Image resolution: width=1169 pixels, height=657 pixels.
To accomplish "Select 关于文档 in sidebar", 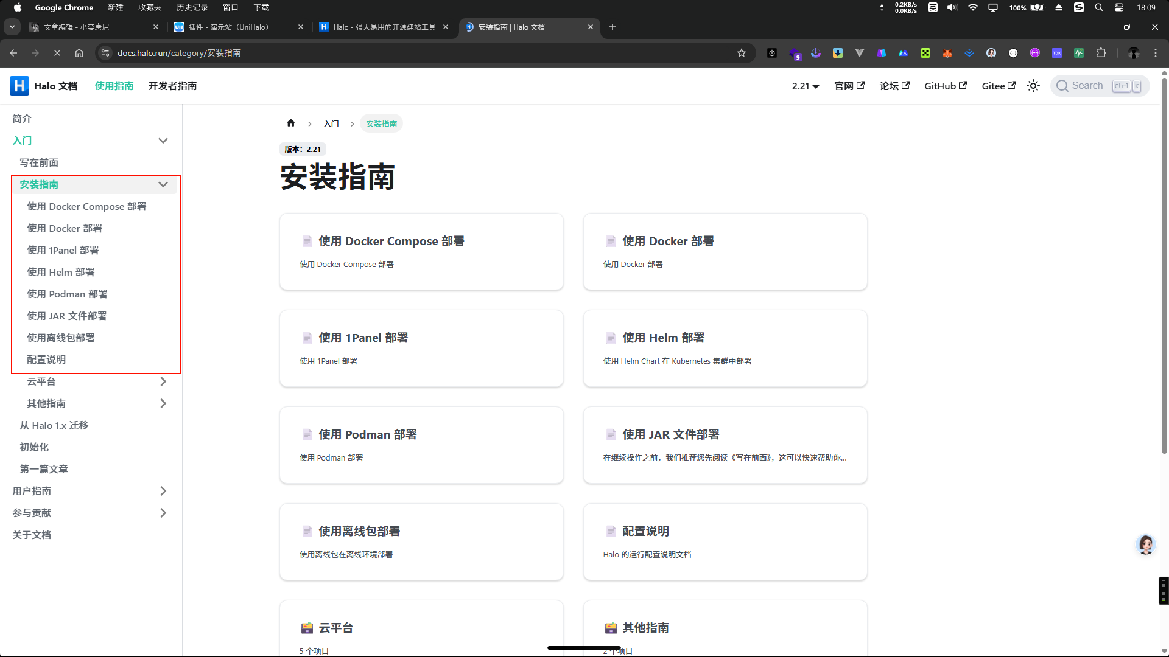I will tap(32, 535).
